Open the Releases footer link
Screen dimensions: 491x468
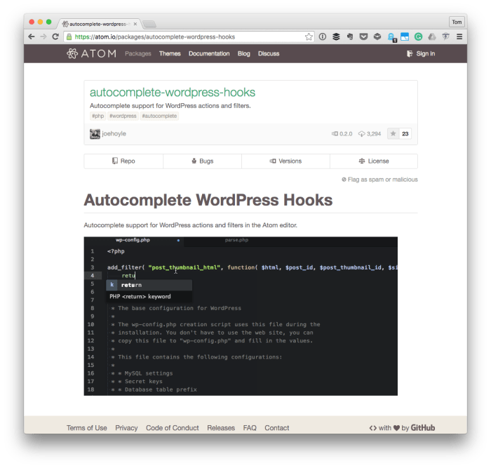(x=221, y=428)
